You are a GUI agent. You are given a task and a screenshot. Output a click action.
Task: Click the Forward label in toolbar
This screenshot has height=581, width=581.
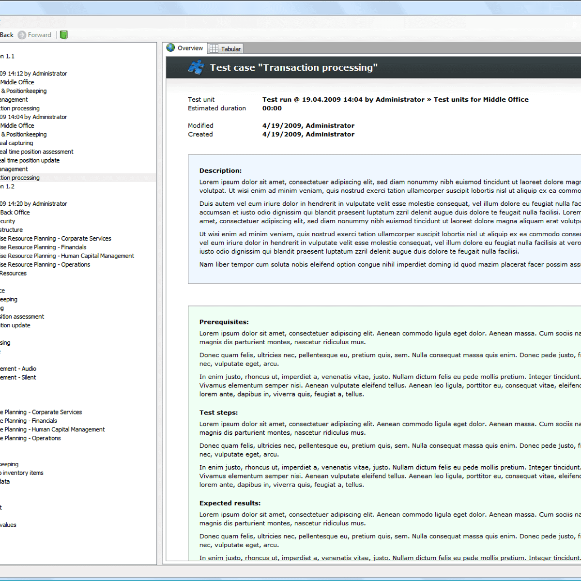(x=40, y=35)
